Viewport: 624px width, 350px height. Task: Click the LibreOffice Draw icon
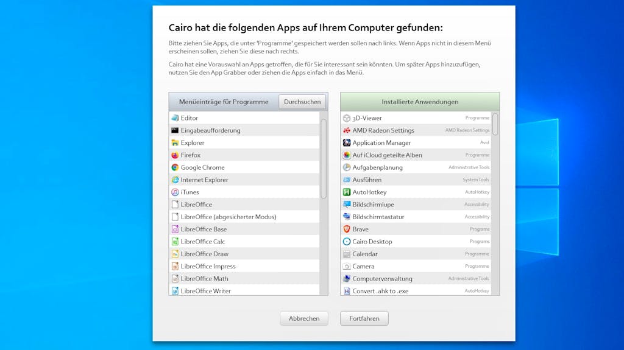pyautogui.click(x=175, y=254)
